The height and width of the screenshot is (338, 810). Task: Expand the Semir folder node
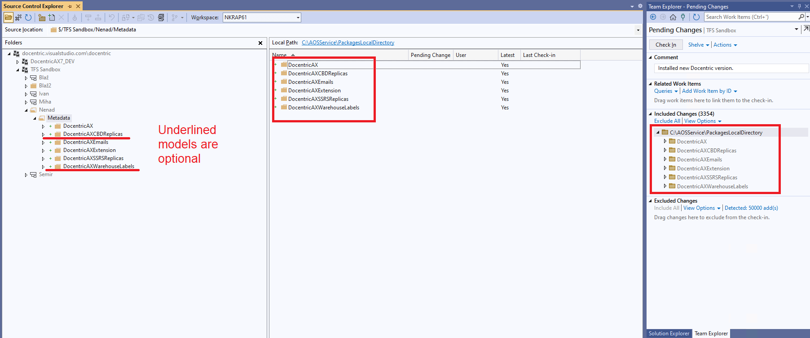(26, 175)
